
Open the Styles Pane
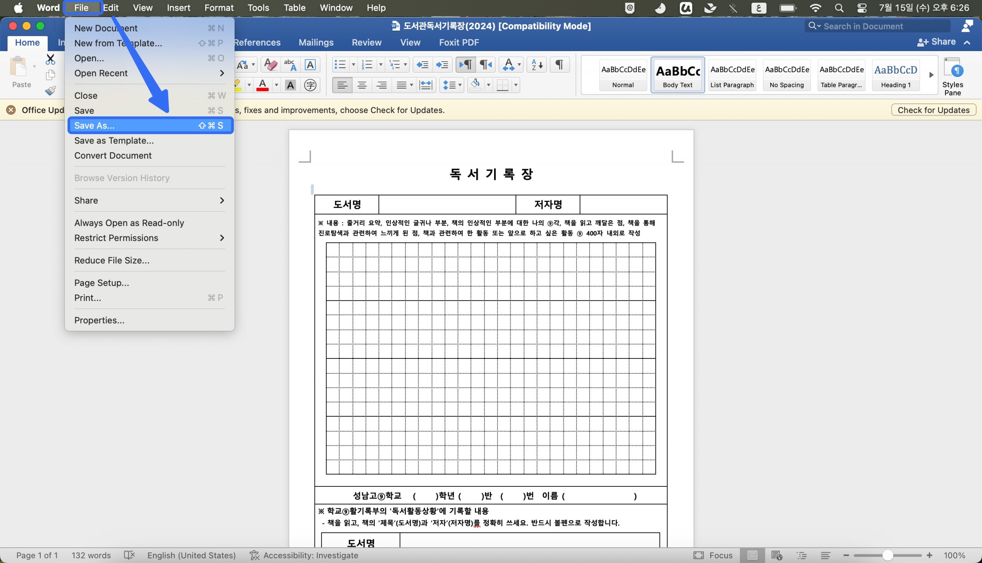[x=952, y=76]
